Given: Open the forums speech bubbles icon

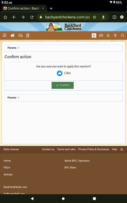Looking at the screenshot, I should [20, 35].
